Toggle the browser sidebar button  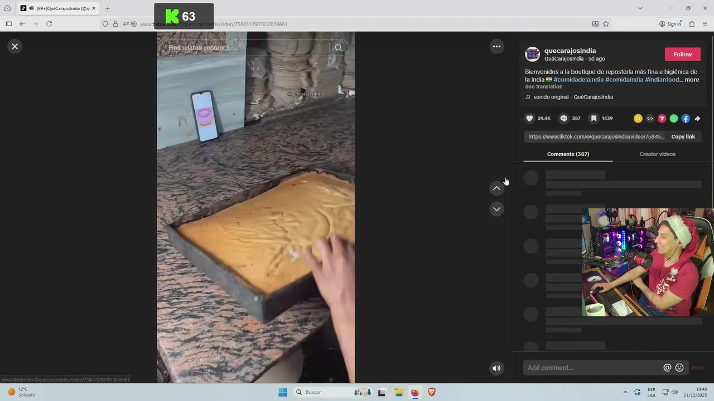point(9,24)
